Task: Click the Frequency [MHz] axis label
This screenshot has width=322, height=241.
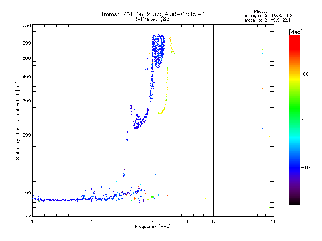Action: click(153, 227)
